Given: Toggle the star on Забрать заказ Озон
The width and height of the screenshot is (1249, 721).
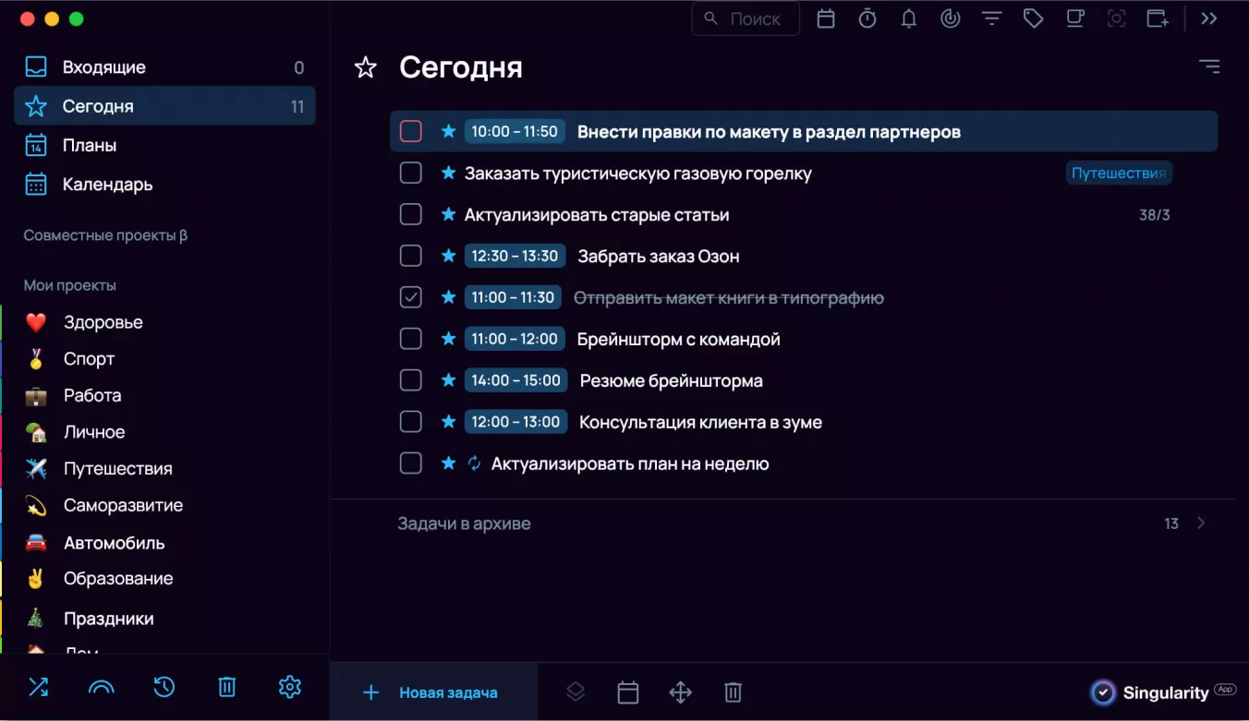Looking at the screenshot, I should click(x=449, y=256).
